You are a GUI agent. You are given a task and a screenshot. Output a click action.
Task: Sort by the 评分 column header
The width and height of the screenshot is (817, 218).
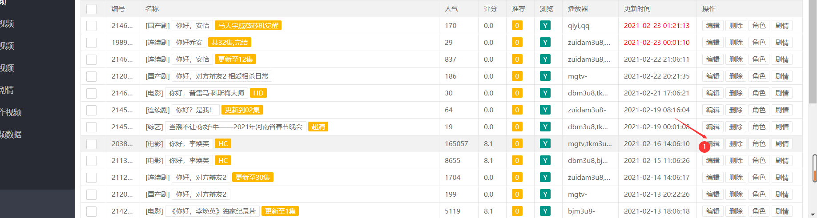pos(491,9)
